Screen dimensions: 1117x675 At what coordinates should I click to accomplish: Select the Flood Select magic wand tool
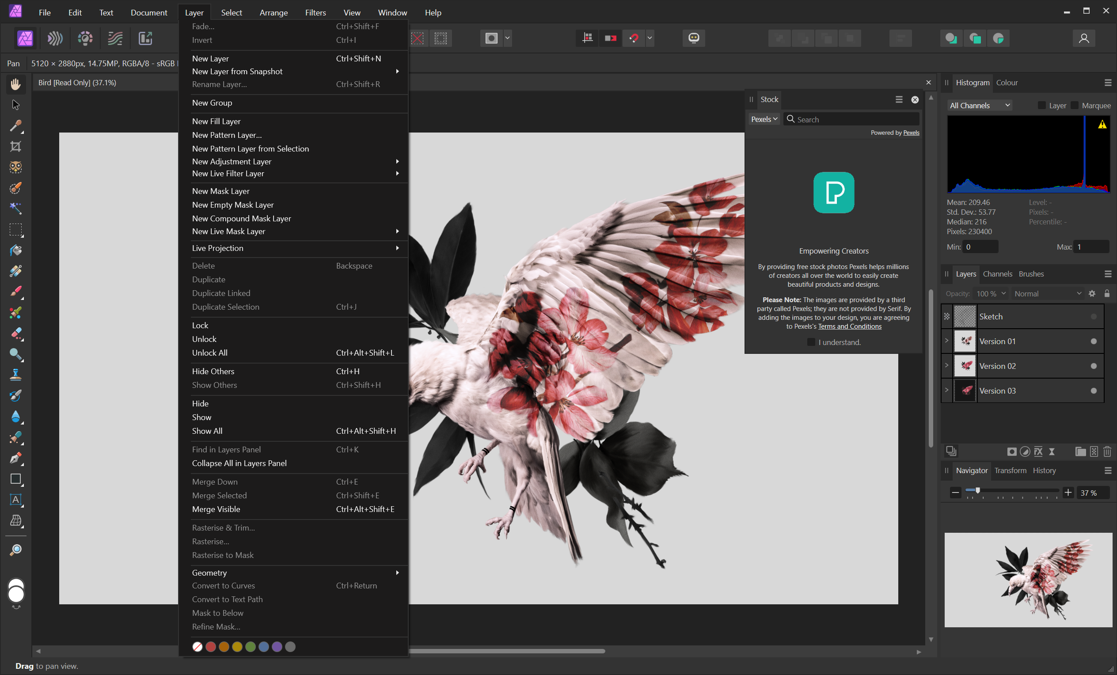click(x=15, y=209)
